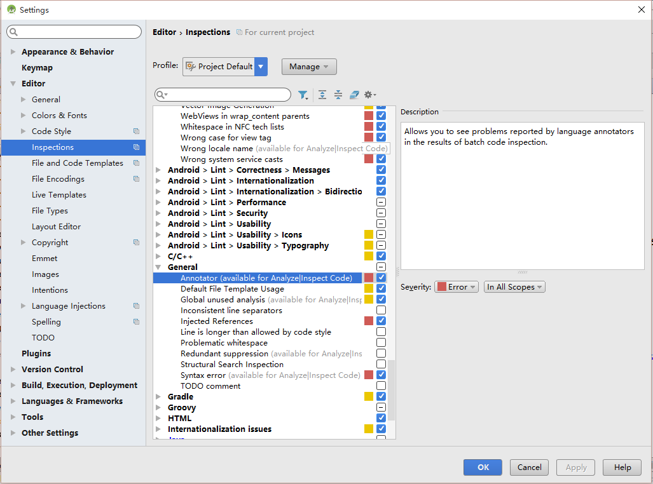
Task: Open the Keymap settings page
Action: pyautogui.click(x=37, y=67)
